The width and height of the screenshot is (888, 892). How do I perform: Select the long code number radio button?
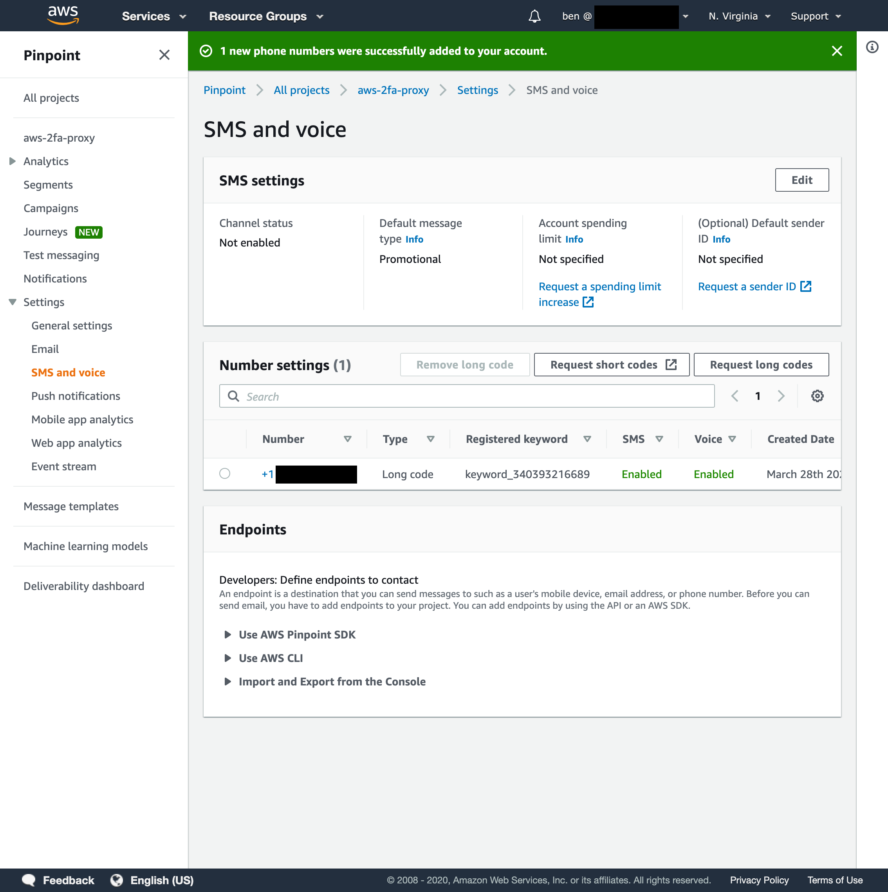click(224, 473)
